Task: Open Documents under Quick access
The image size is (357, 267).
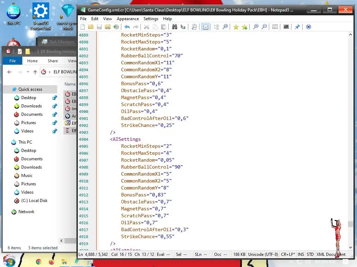Action: (32, 114)
